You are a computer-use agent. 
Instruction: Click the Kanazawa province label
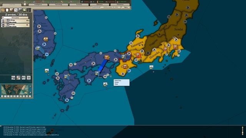click(137, 44)
